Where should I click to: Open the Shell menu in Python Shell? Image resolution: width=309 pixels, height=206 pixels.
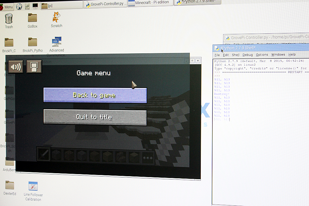pos(236,55)
